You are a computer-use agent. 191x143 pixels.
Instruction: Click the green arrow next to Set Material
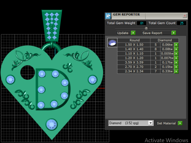point(180,123)
